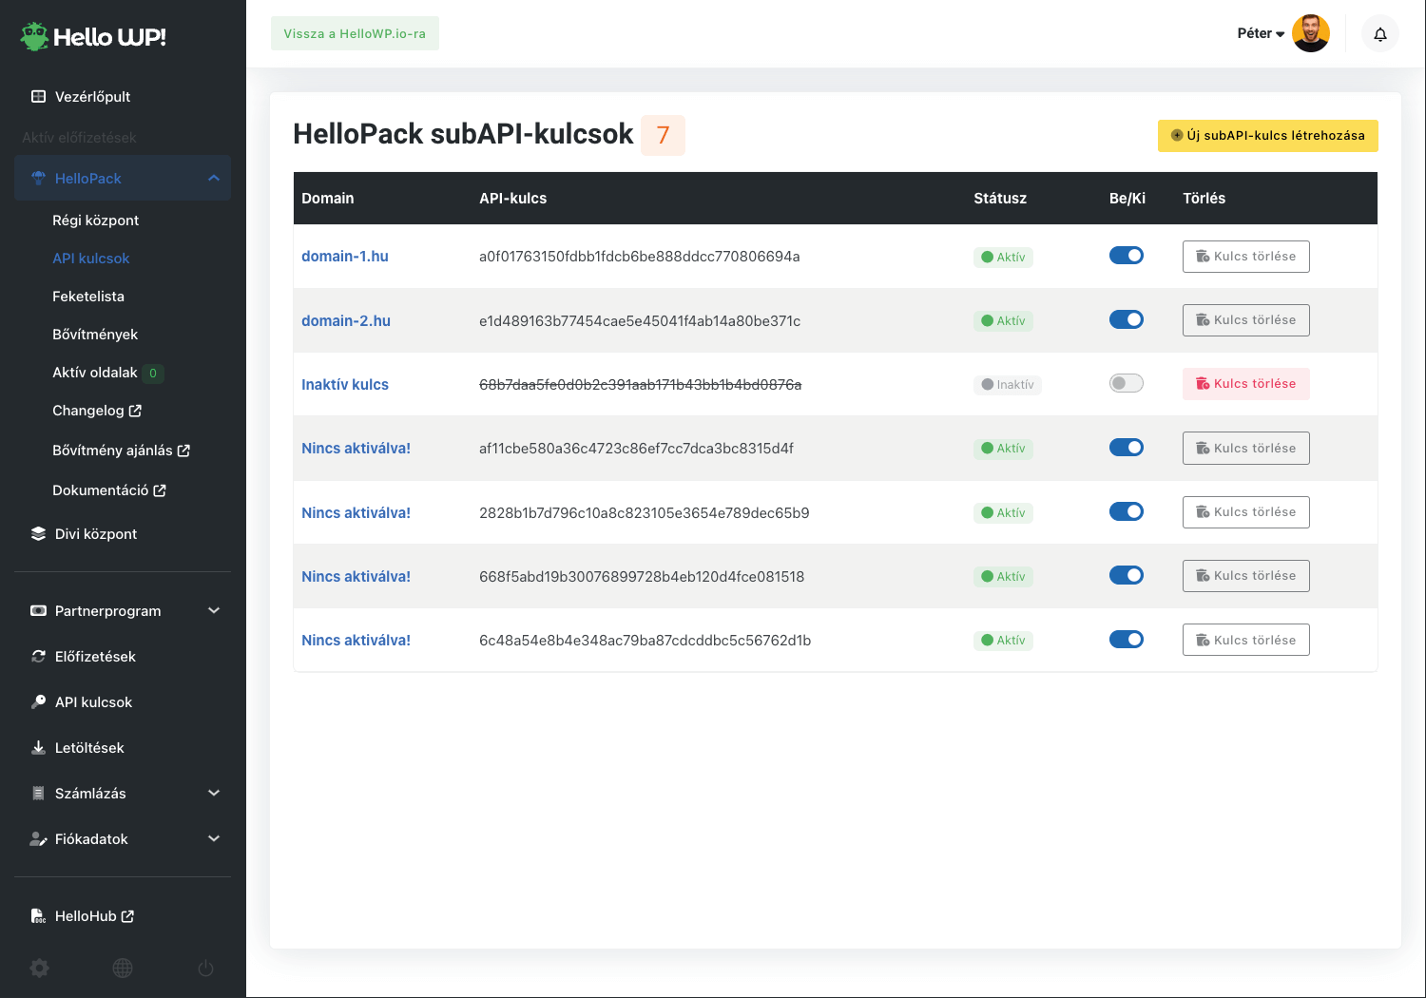The height and width of the screenshot is (998, 1426).
Task: Click the Inaktív status badge
Action: click(x=1007, y=385)
